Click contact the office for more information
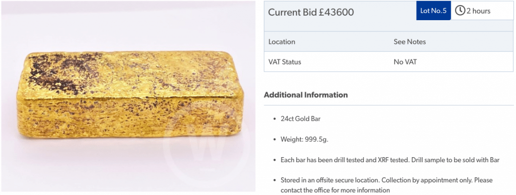The width and height of the screenshot is (516, 195). 335,190
